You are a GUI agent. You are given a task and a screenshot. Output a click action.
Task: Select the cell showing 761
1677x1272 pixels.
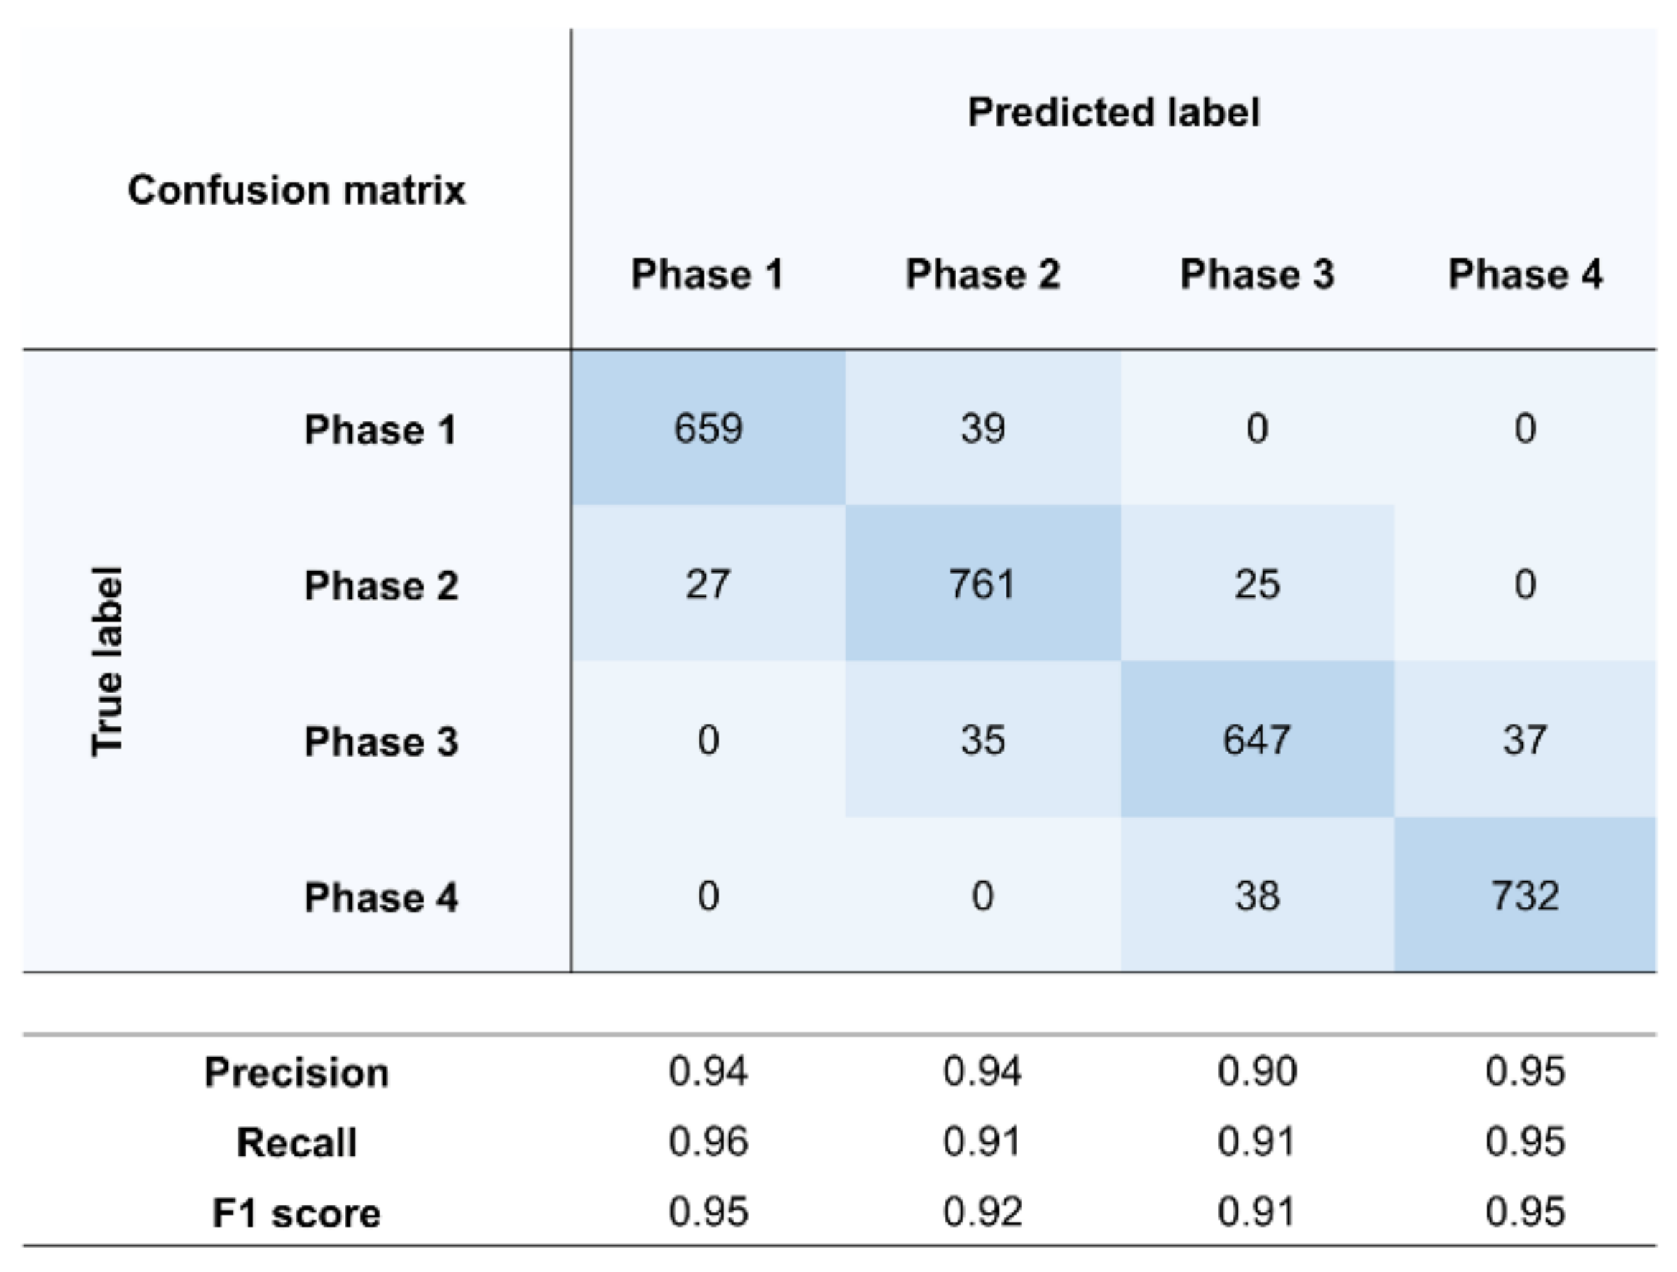[983, 584]
